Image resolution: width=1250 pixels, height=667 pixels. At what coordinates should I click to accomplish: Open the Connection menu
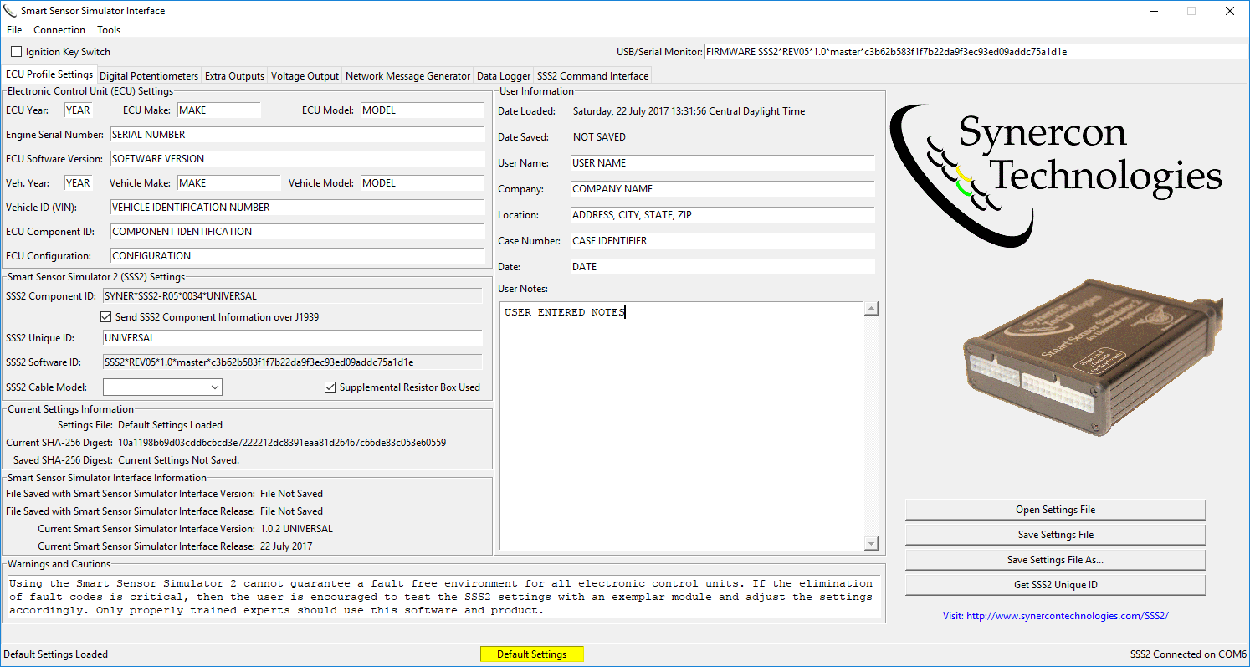(59, 30)
